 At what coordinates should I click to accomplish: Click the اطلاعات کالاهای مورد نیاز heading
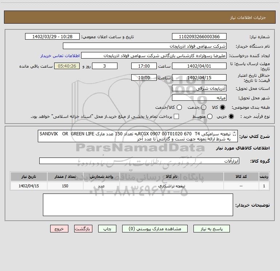click(243, 148)
